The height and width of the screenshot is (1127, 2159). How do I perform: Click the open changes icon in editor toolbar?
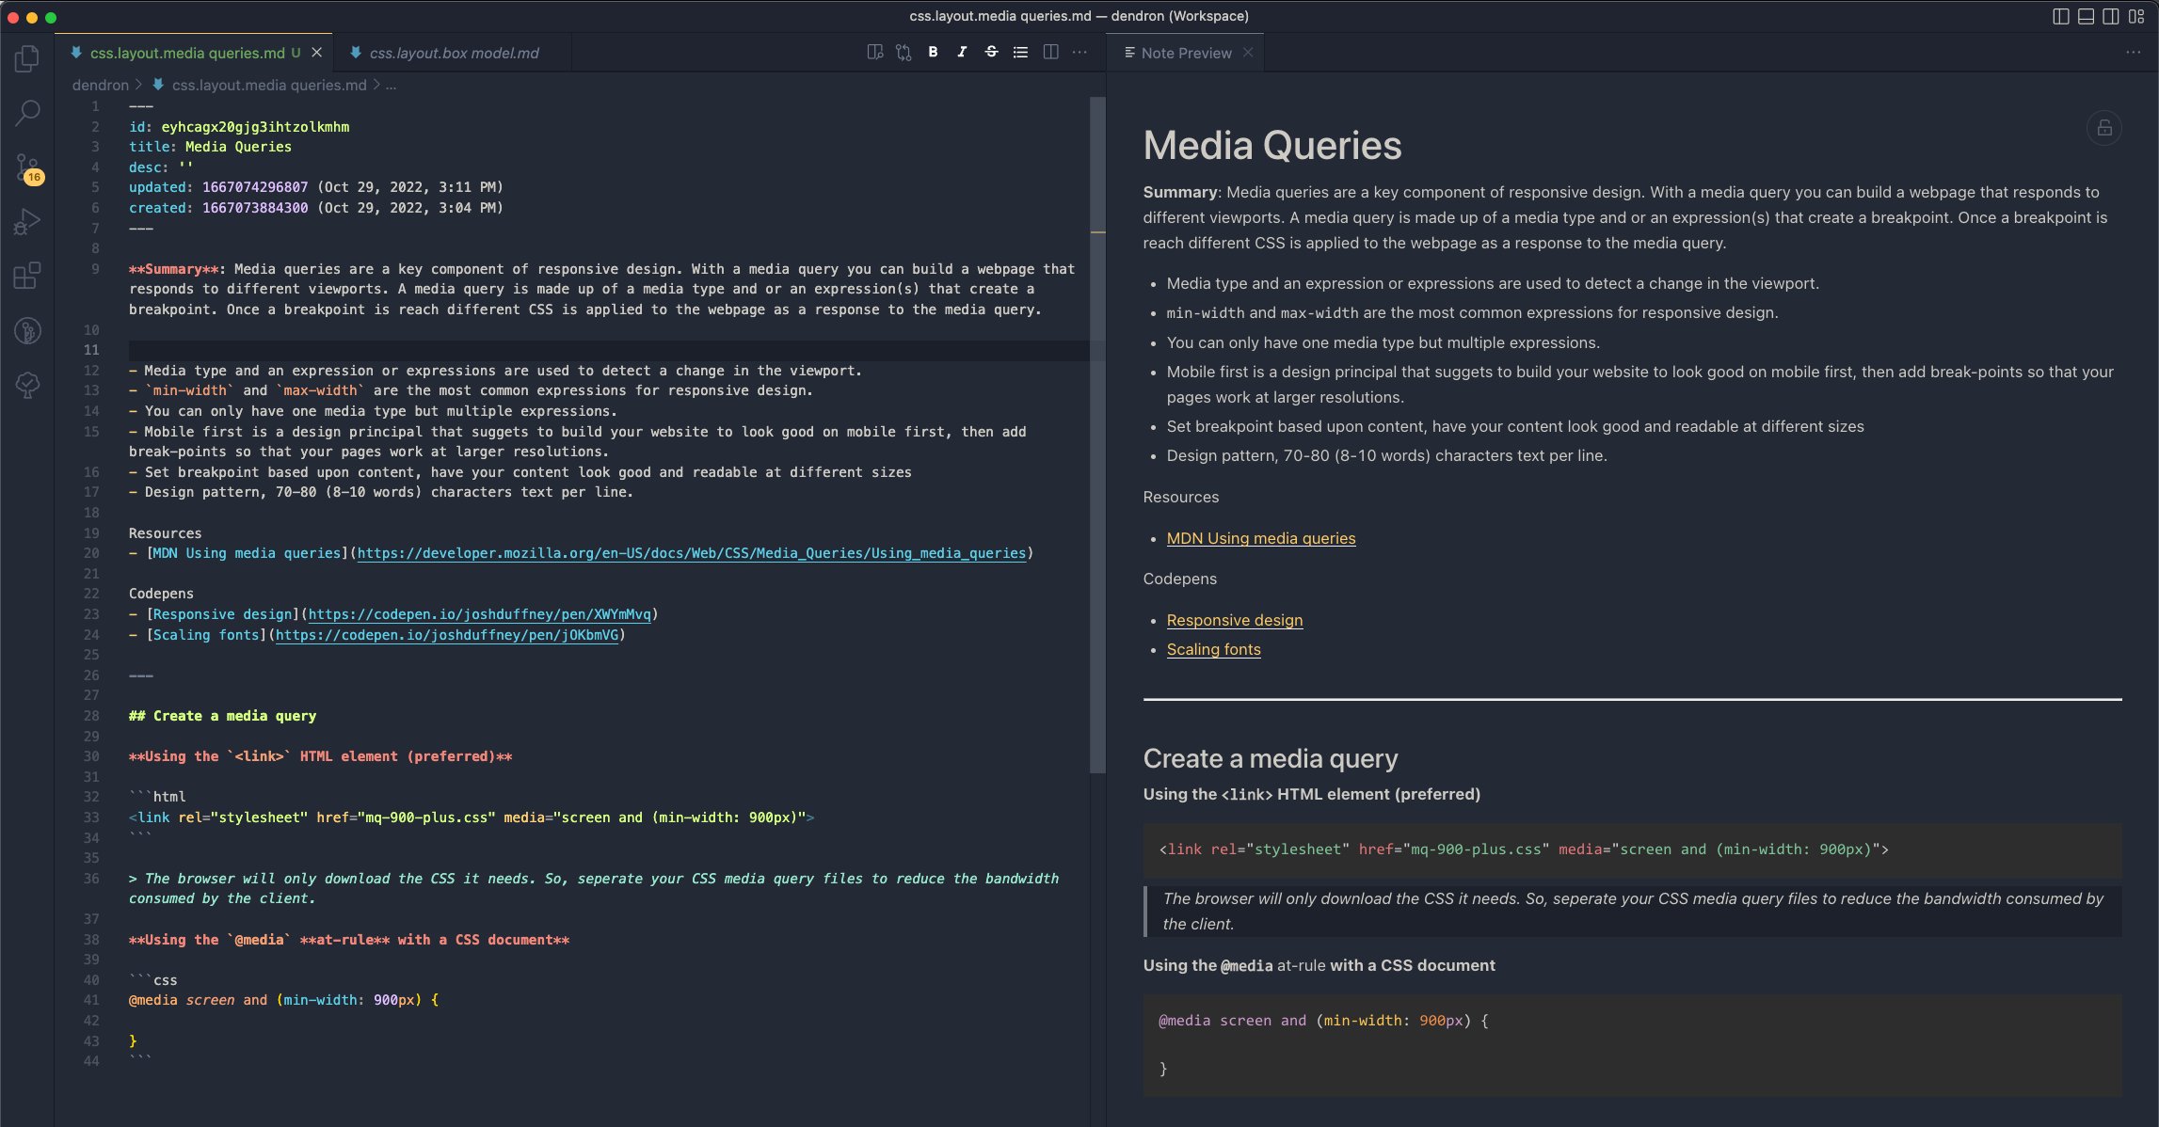point(904,53)
